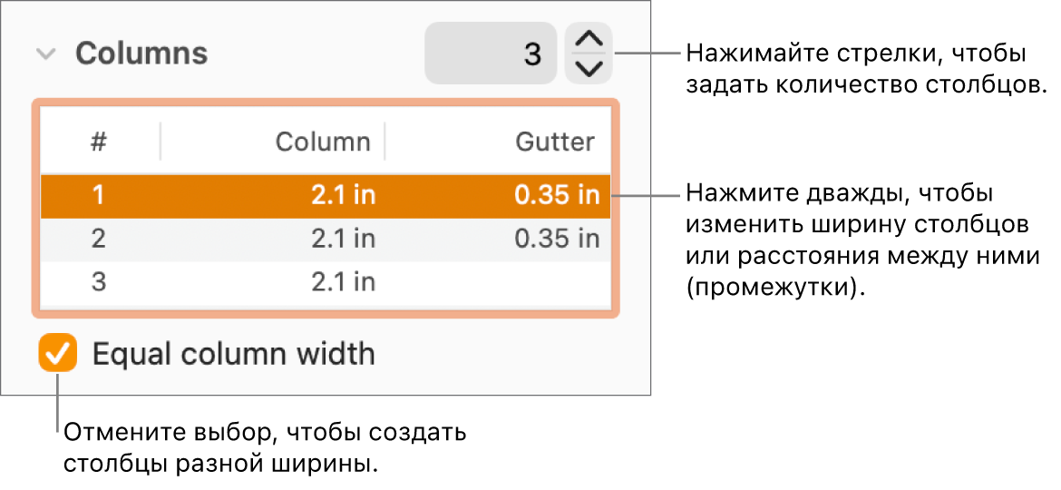1061x490 pixels.
Task: Click column 1 width value 2.1 in
Action: 343,196
